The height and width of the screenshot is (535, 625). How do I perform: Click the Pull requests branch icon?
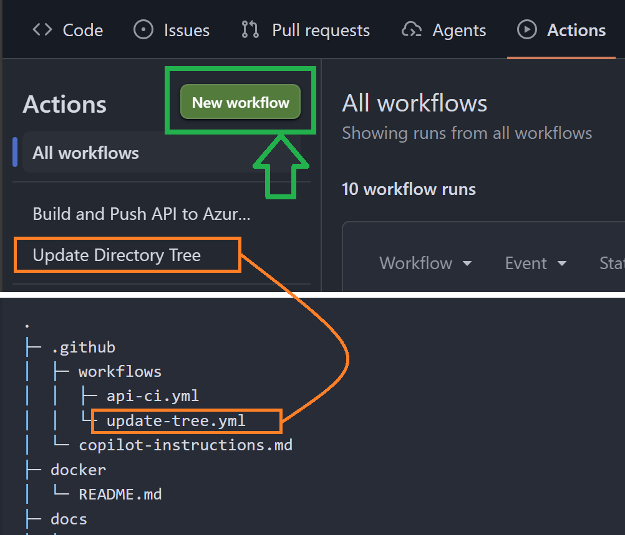(250, 30)
